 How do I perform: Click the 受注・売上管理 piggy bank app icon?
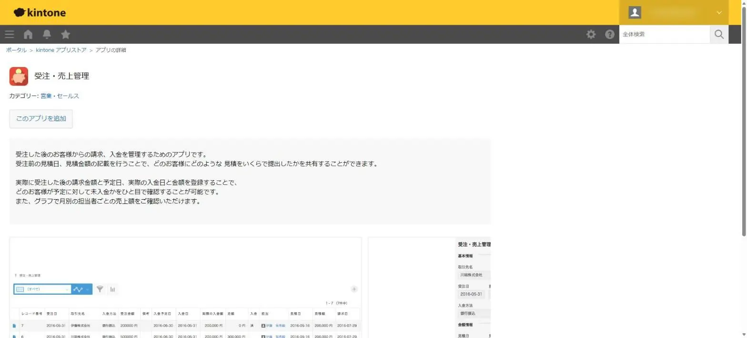pos(19,76)
